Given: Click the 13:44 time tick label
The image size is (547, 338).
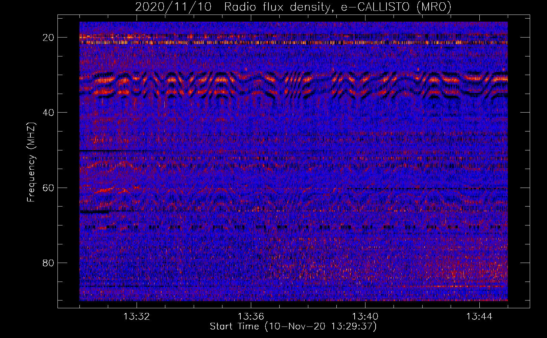Looking at the screenshot, I should (x=479, y=317).
